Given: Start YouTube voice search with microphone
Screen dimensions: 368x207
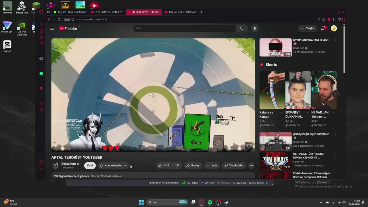Looking at the screenshot, I should tap(254, 28).
